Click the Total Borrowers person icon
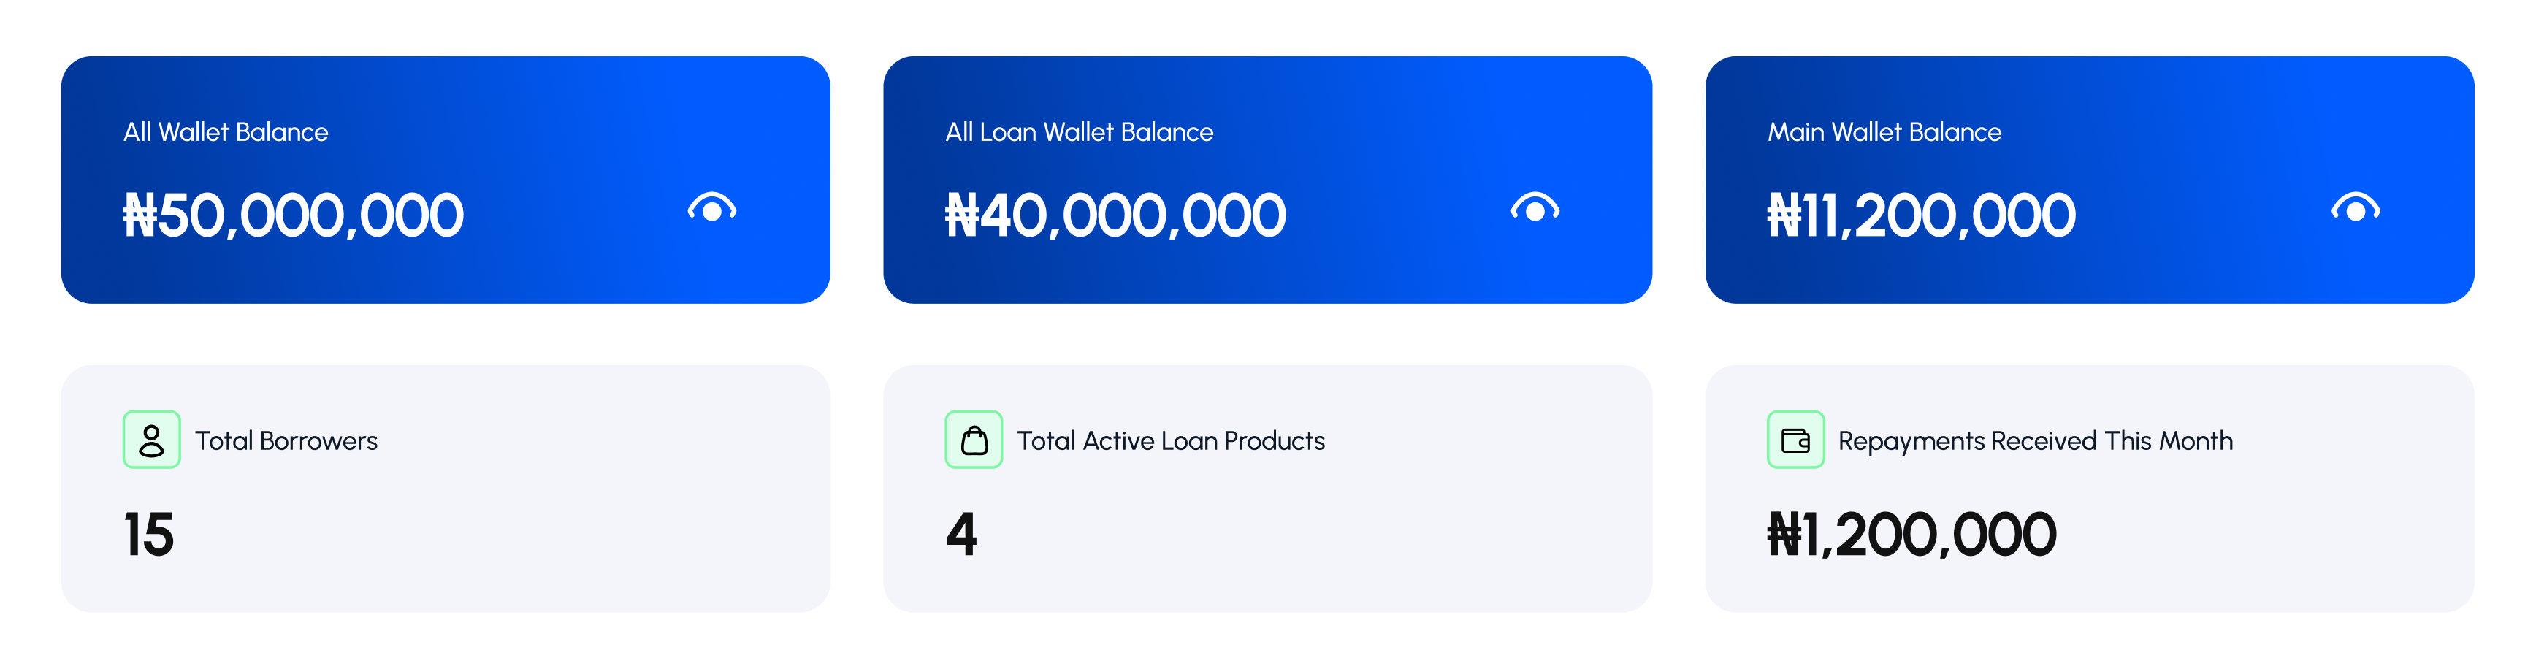 tap(152, 440)
